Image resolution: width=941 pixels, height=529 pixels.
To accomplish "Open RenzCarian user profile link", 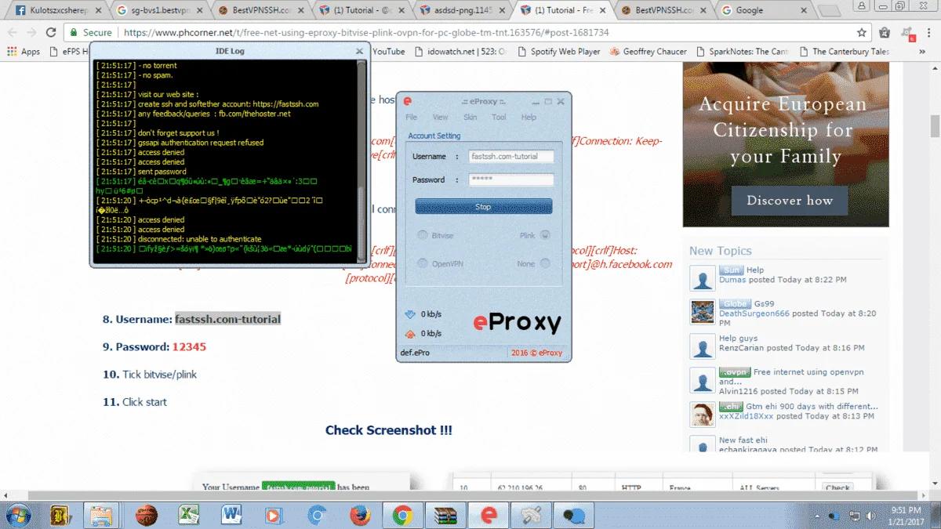I will (741, 348).
